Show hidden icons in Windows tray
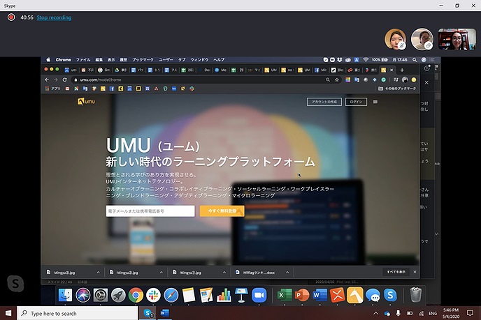481x320 pixels. click(x=375, y=313)
